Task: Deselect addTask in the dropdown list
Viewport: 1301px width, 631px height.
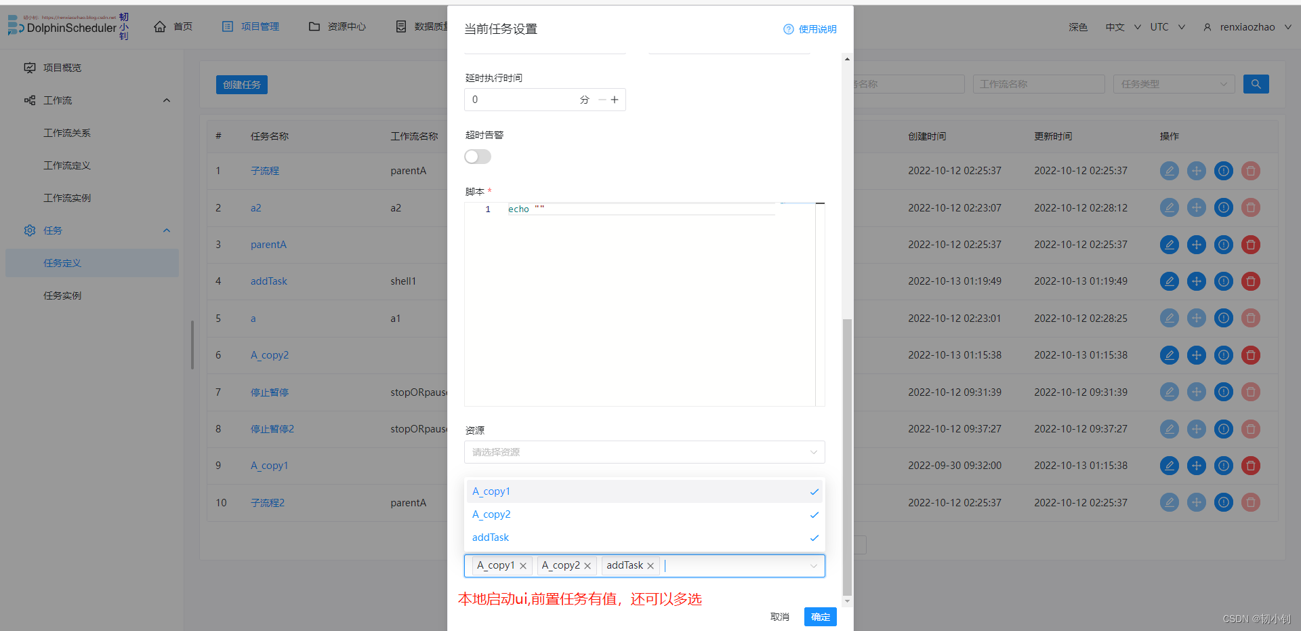Action: [644, 537]
